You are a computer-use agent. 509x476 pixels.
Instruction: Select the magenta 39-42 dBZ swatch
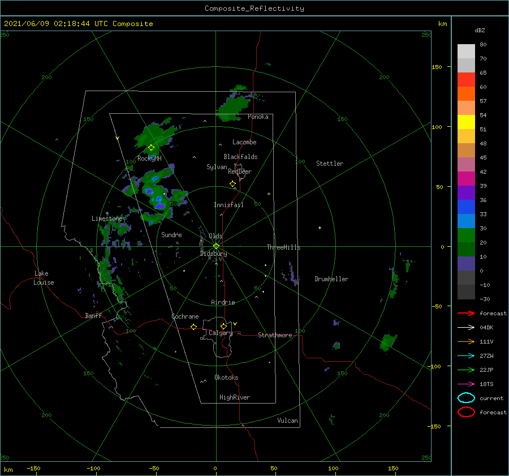(x=466, y=178)
